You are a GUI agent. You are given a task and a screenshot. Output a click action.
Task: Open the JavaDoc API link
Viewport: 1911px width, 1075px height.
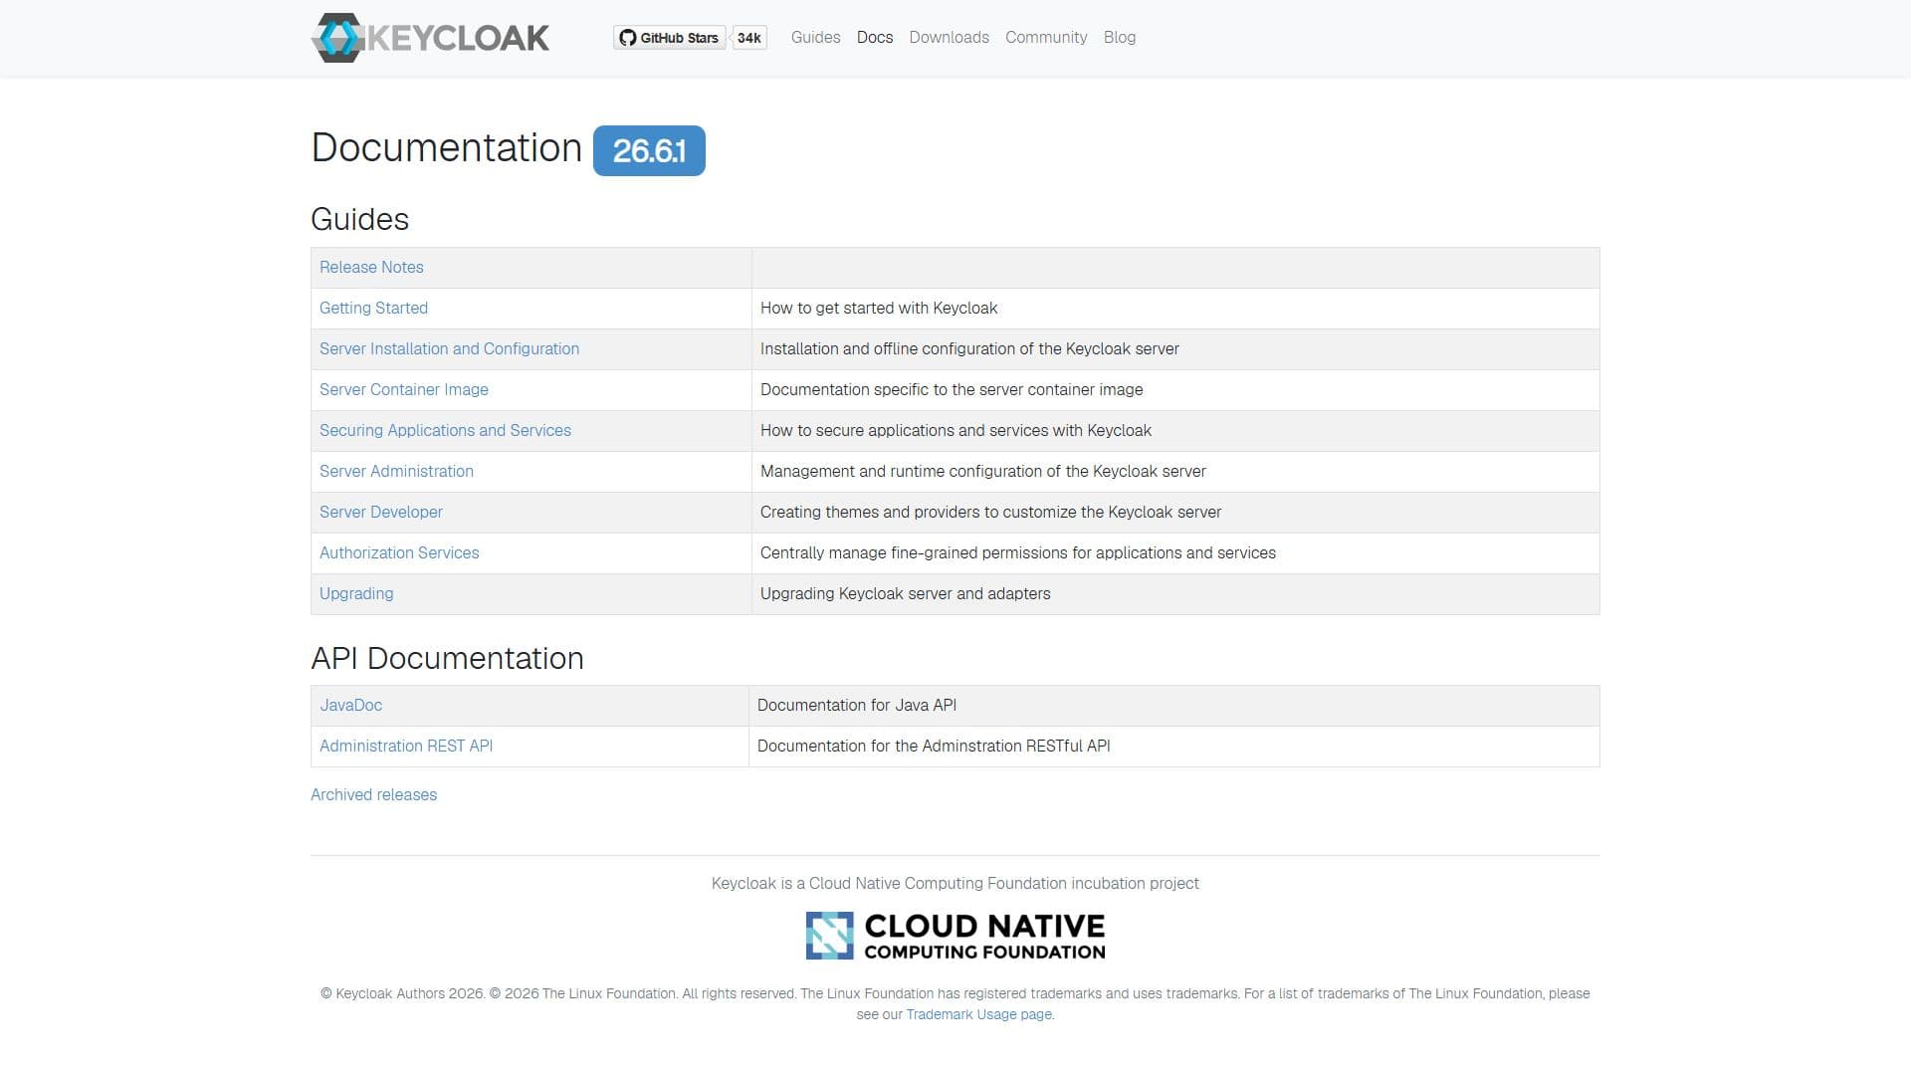click(x=350, y=705)
